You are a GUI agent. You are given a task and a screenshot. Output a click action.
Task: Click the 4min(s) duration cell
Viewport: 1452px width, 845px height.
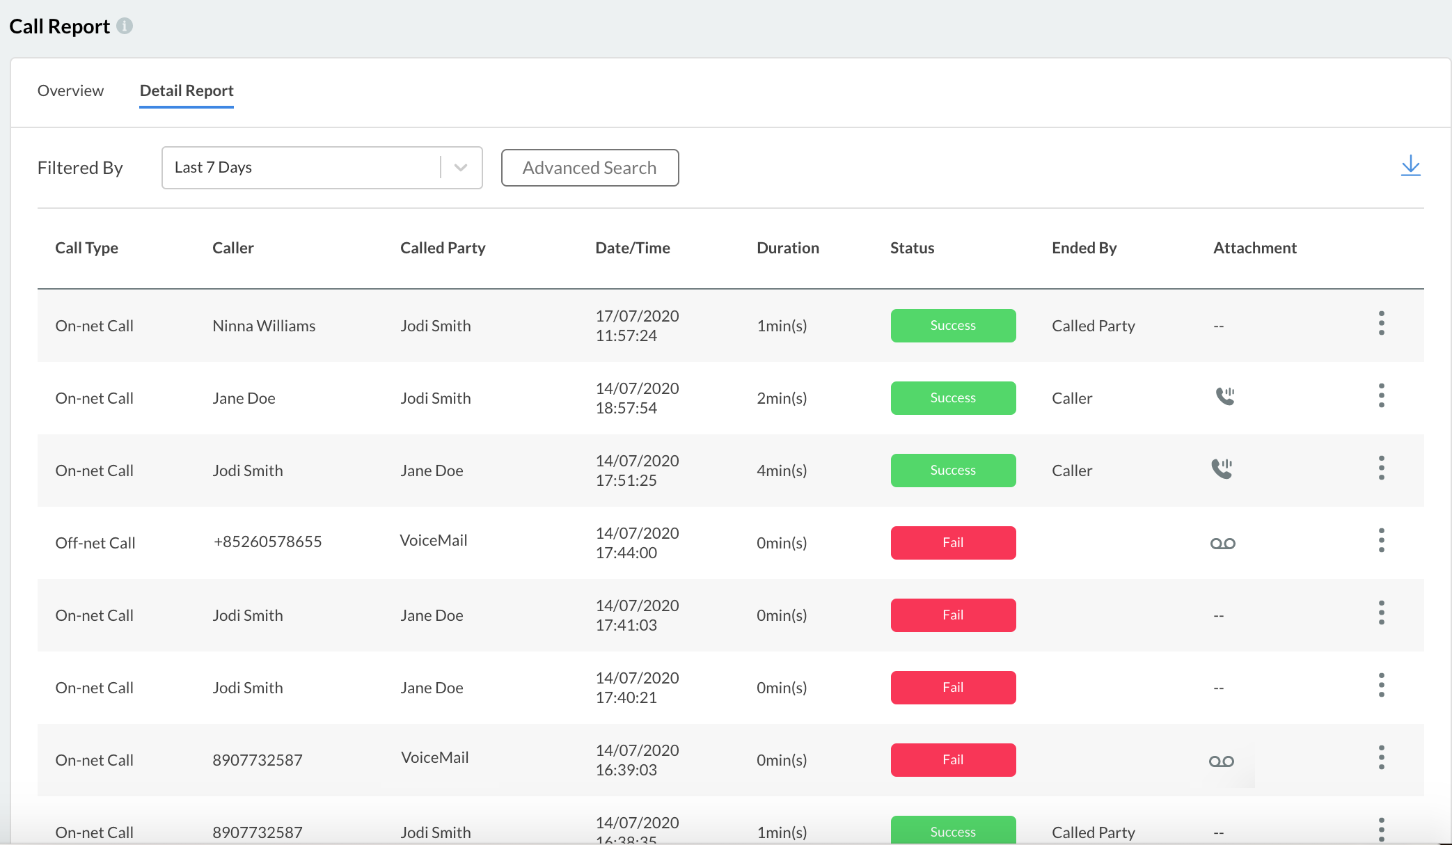782,471
